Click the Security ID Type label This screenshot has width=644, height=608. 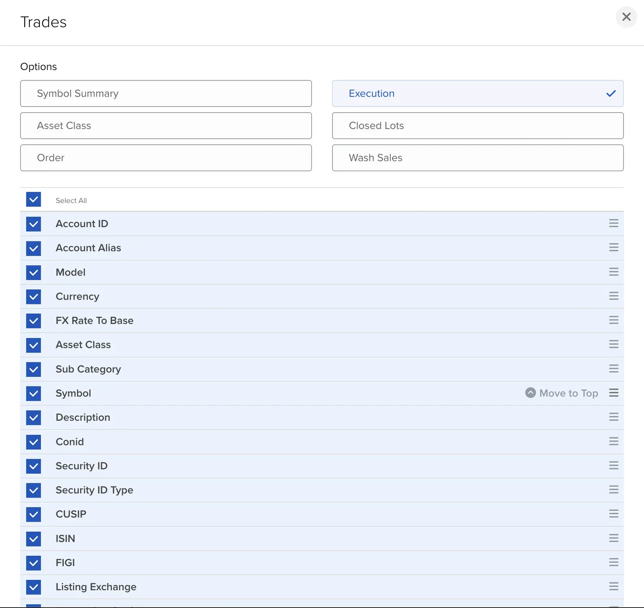coord(95,490)
